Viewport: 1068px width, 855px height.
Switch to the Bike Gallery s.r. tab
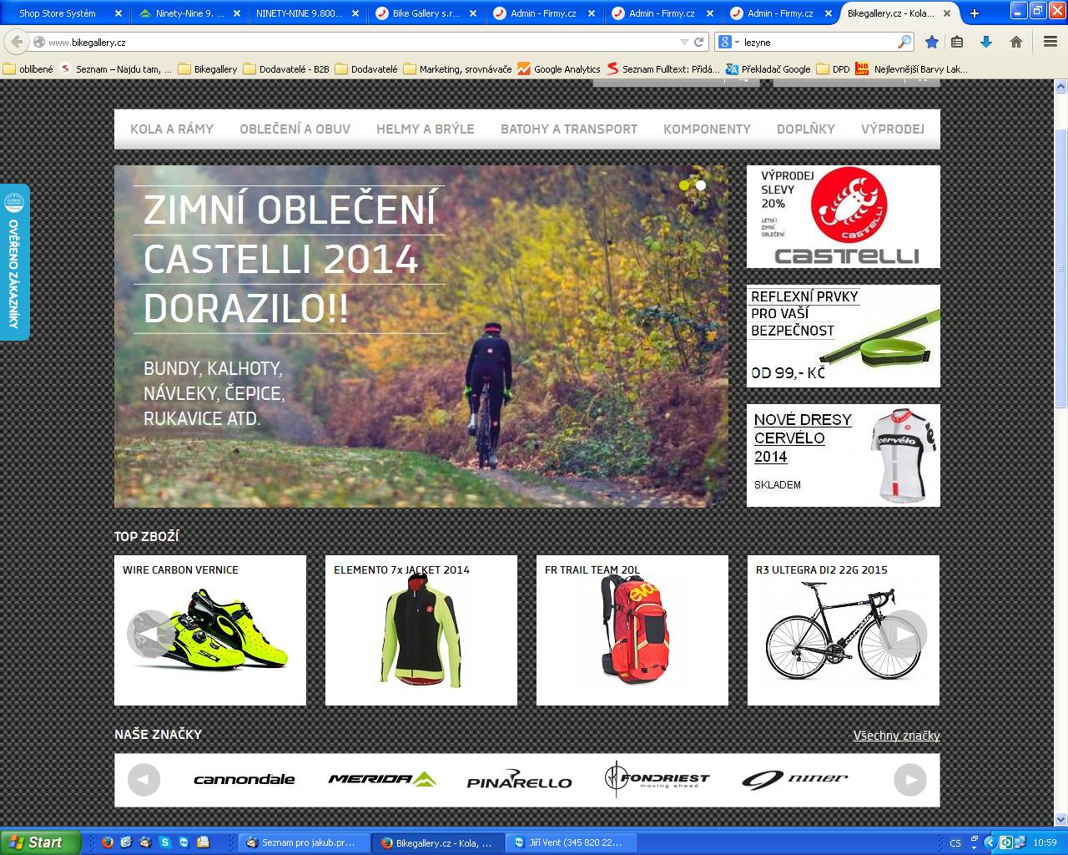pyautogui.click(x=427, y=13)
